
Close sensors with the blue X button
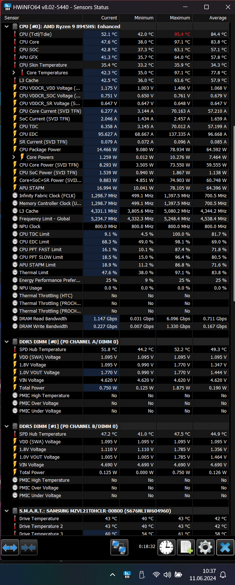coord(225,548)
